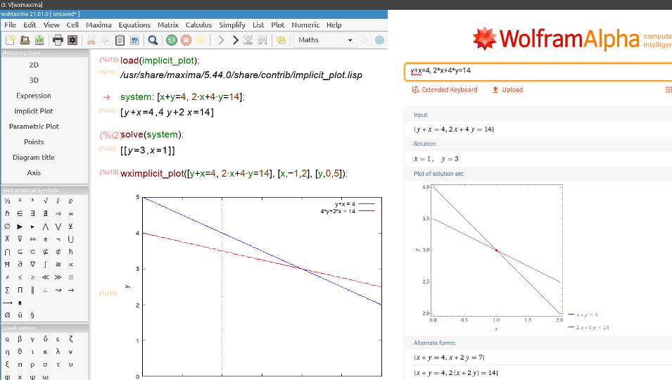
Task: Click the Diagram title button
Action: 34,158
